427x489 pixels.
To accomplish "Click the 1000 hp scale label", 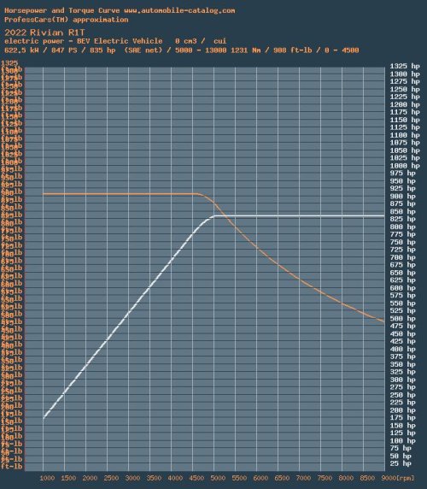I will click(405, 166).
